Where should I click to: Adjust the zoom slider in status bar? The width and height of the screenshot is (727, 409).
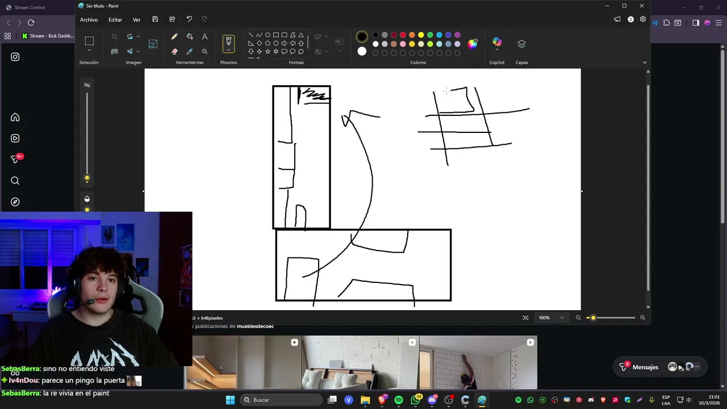click(611, 318)
